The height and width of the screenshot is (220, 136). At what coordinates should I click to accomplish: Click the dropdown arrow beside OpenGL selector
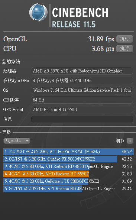click(x=27, y=141)
